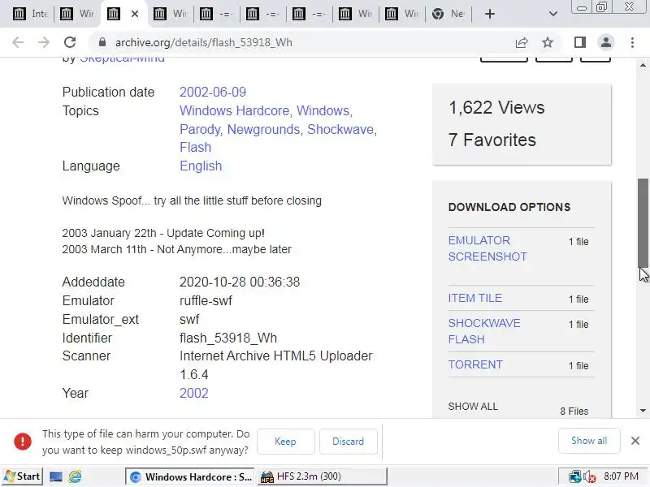This screenshot has width=650, height=487.
Task: Click the Windows Spoof description text
Action: click(192, 200)
